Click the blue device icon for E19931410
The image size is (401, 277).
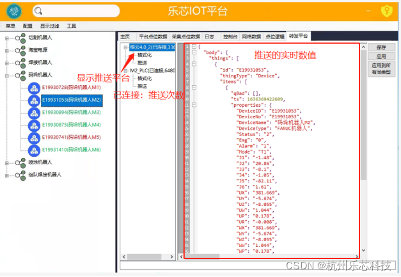coord(34,150)
